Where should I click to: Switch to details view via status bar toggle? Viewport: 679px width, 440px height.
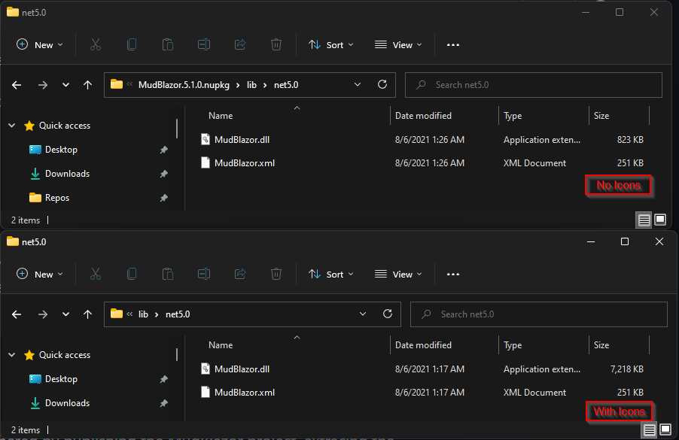[644, 219]
